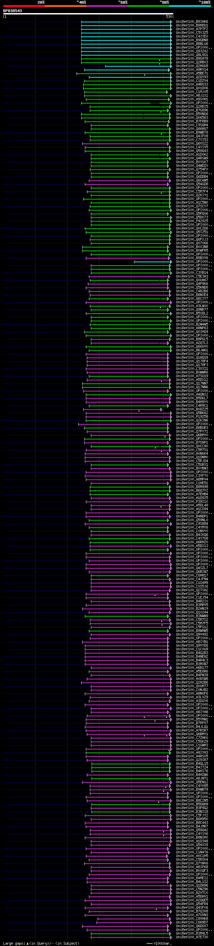Open the UniRef100_B9GBN8 entry
Screen dimensions: 214x946
click(x=192, y=40)
